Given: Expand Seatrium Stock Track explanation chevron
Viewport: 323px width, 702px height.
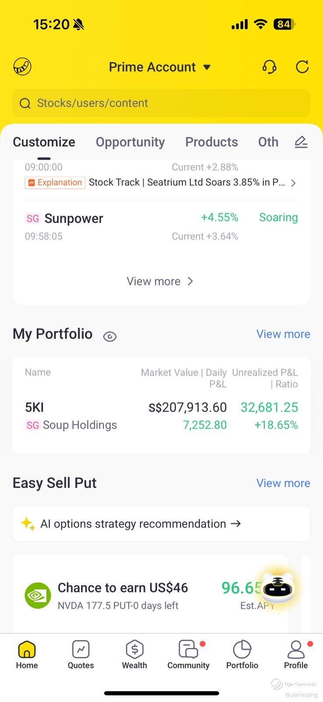Looking at the screenshot, I should pyautogui.click(x=293, y=183).
